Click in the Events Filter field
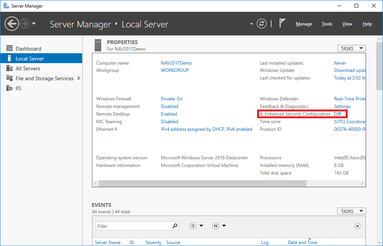Screen dimensions: 383x246 134,226
